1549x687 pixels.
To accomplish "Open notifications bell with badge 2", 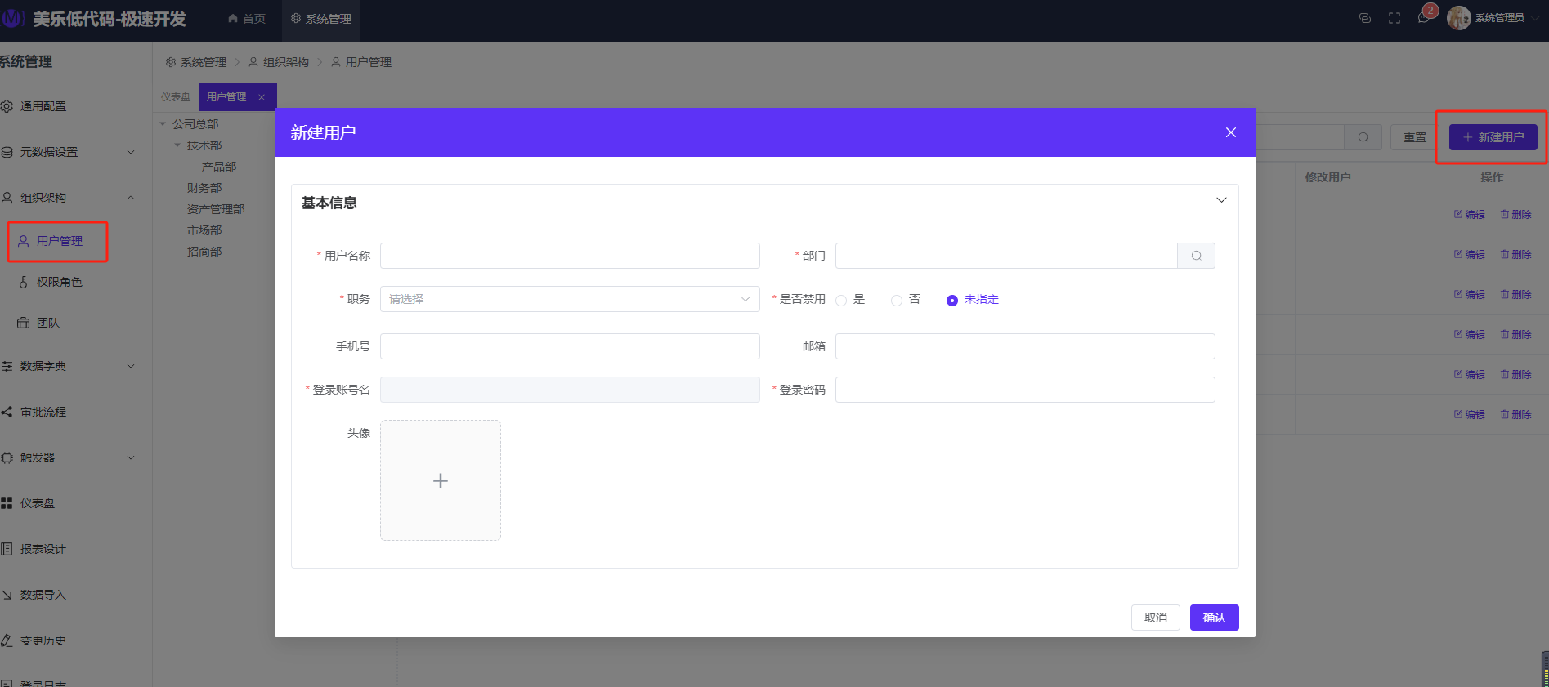I will point(1424,18).
